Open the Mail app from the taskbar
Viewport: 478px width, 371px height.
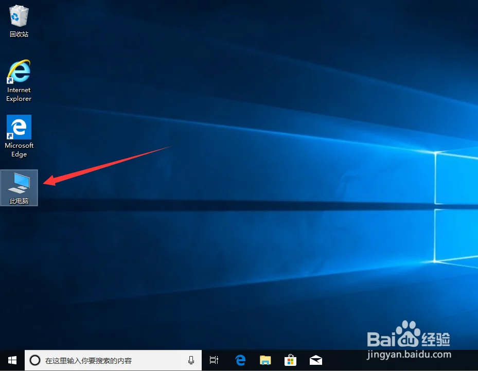[x=315, y=360]
